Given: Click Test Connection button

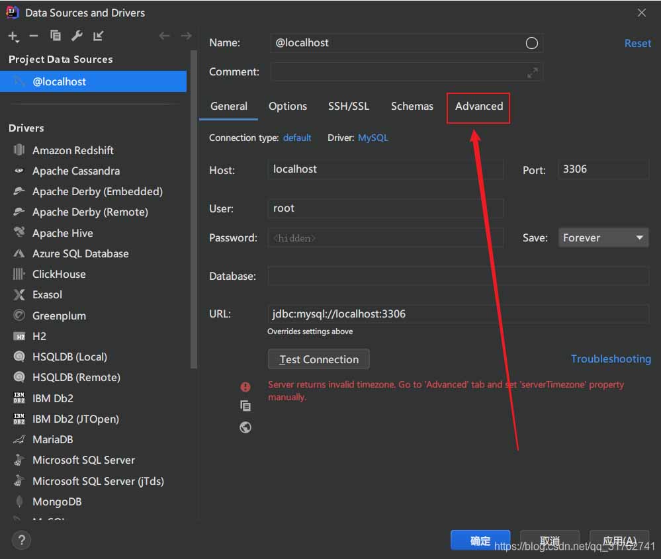Looking at the screenshot, I should tap(319, 359).
